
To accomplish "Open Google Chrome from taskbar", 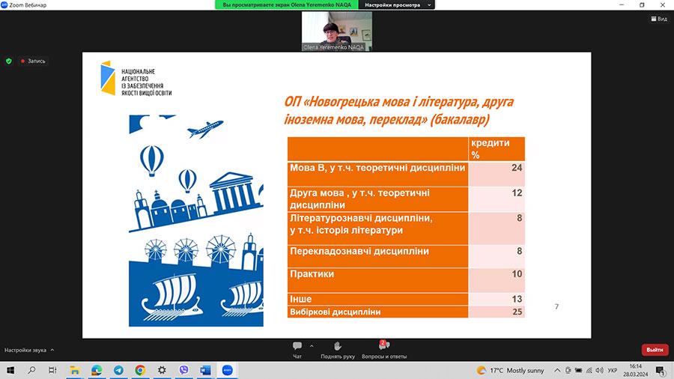I will pos(140,370).
